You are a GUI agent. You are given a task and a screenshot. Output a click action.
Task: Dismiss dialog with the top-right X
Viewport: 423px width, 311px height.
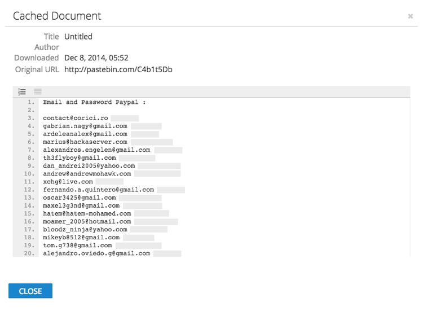pyautogui.click(x=410, y=16)
